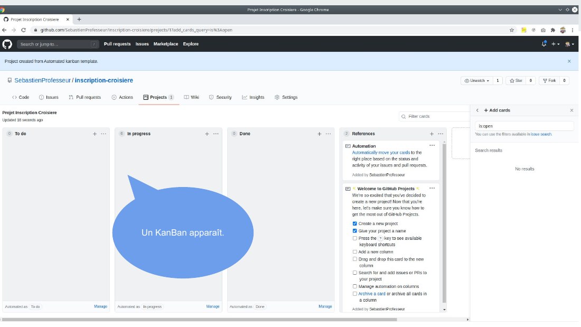Star the repository
581x327 pixels.
516,80
